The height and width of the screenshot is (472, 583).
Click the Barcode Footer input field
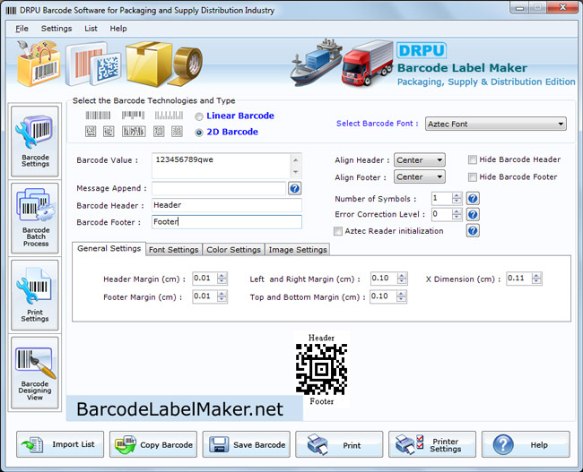[x=227, y=222]
